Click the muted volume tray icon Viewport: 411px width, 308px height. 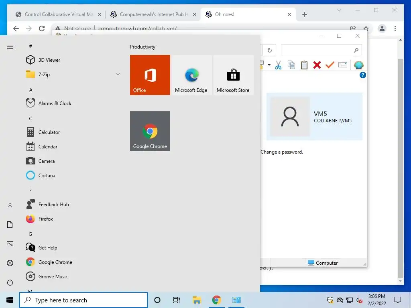click(359, 300)
